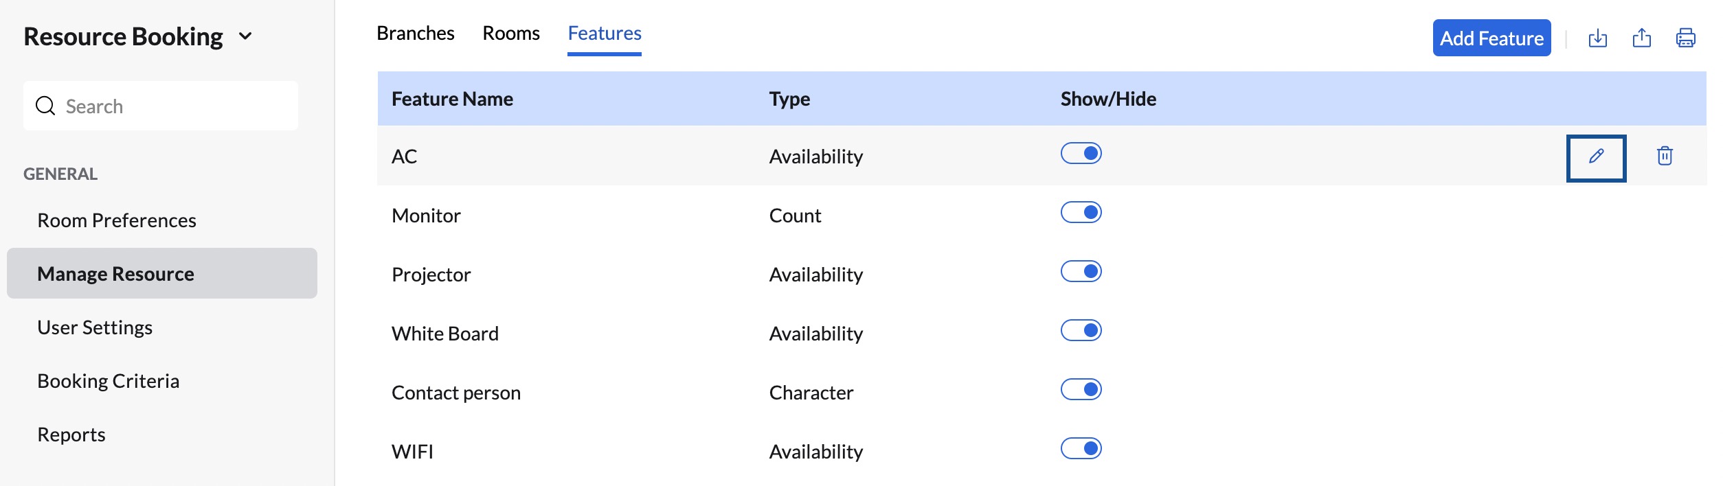Turn off the Monitor show/hide switch
The width and height of the screenshot is (1723, 486).
[1081, 213]
